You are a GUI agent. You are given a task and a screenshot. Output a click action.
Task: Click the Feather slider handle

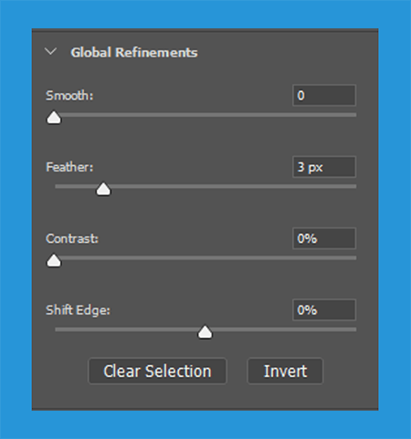click(103, 189)
